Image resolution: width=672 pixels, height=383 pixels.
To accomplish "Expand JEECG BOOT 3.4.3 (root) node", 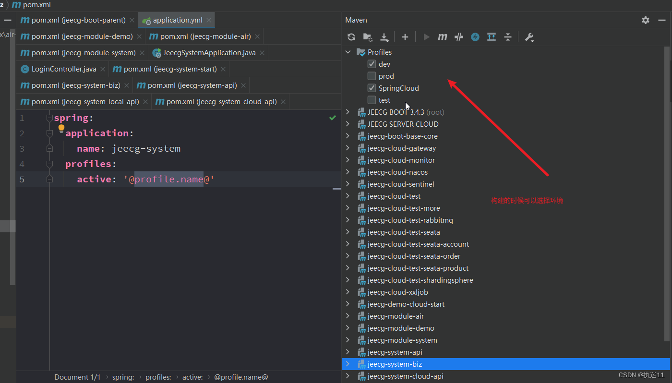I will 348,112.
